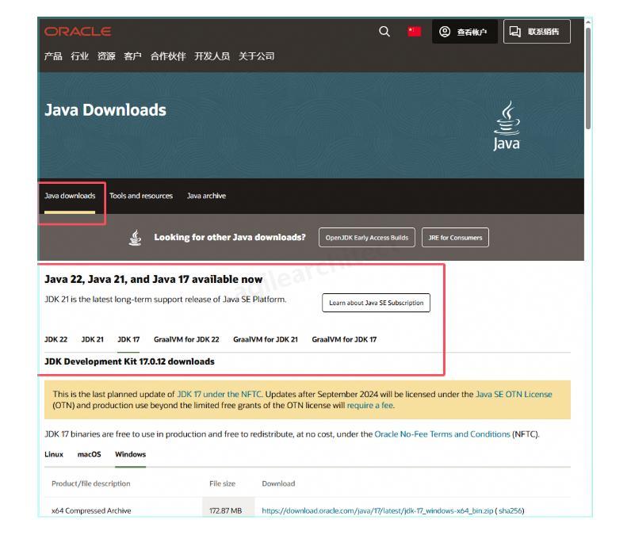Click the x64 Compressed Archive row label

click(x=91, y=511)
